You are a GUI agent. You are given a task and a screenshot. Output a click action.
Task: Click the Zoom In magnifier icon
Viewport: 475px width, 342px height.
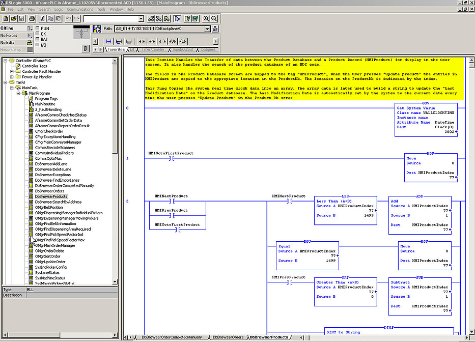pyautogui.click(x=206, y=19)
